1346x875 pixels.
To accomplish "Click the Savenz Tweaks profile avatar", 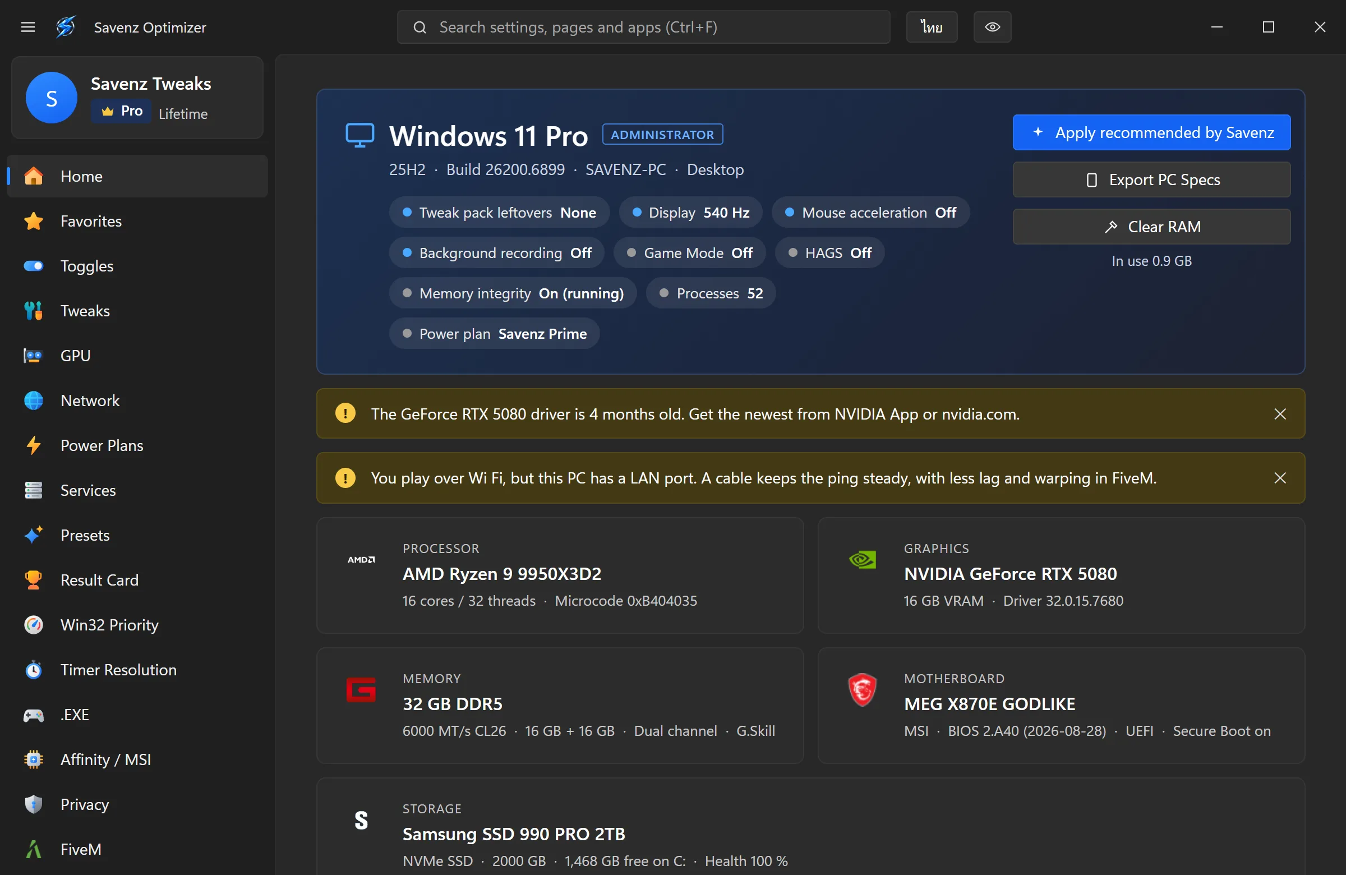I will coord(52,98).
